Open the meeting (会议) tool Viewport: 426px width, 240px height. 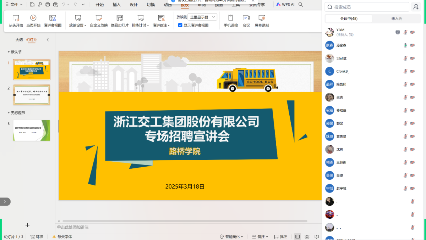[x=246, y=21]
